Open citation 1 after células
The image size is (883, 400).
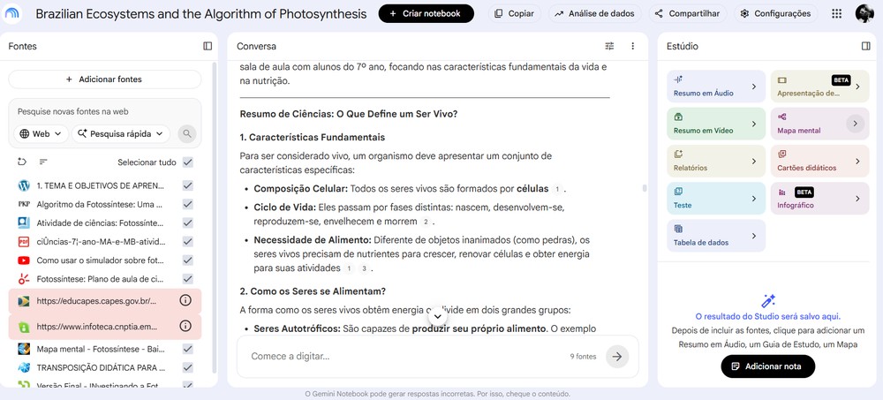[557, 189]
